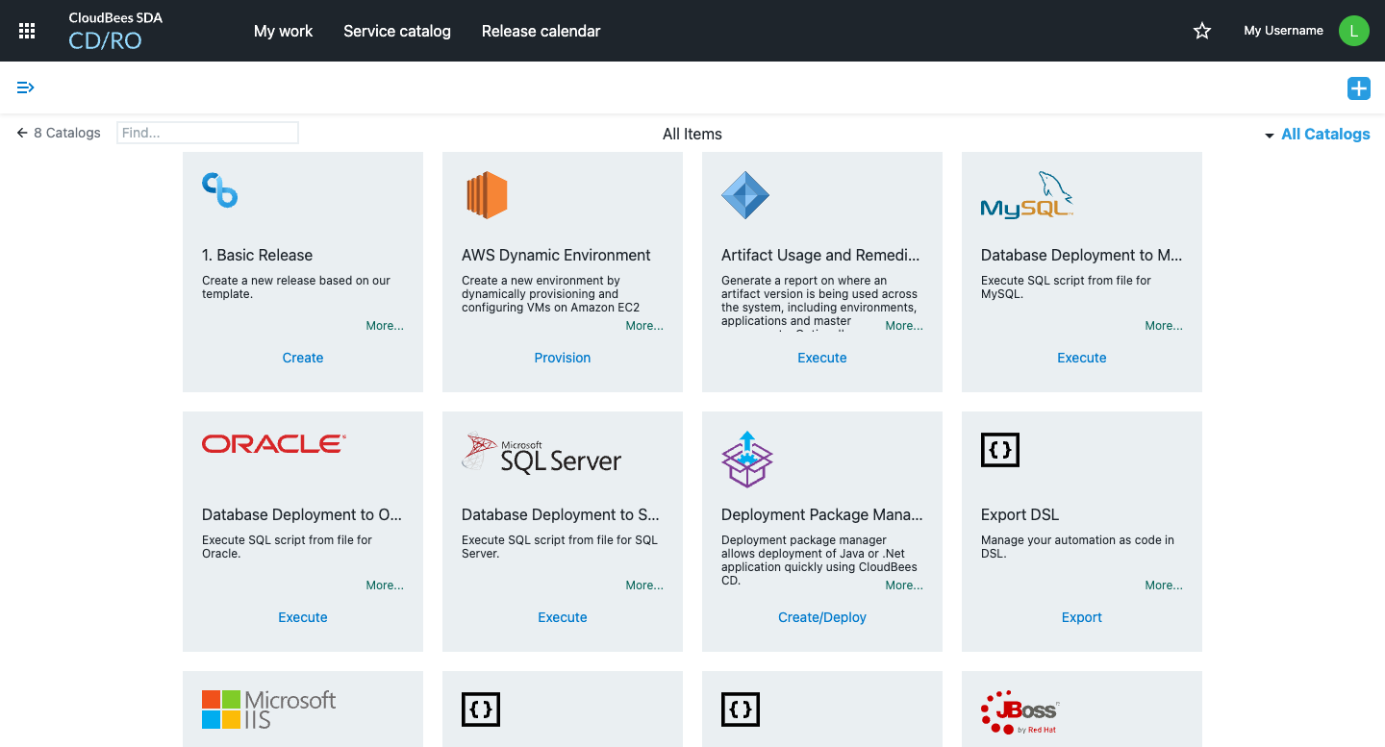Expand More on Export DSL card
This screenshot has height=747, width=1385.
click(1164, 585)
